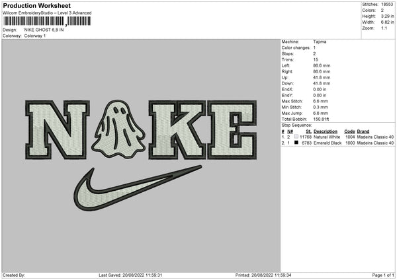The height and width of the screenshot is (280, 397).
Task: Click the Total Bobbin value 150.81ft
Action: point(321,120)
